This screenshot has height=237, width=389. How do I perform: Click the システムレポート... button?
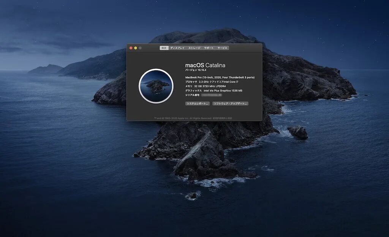(198, 104)
